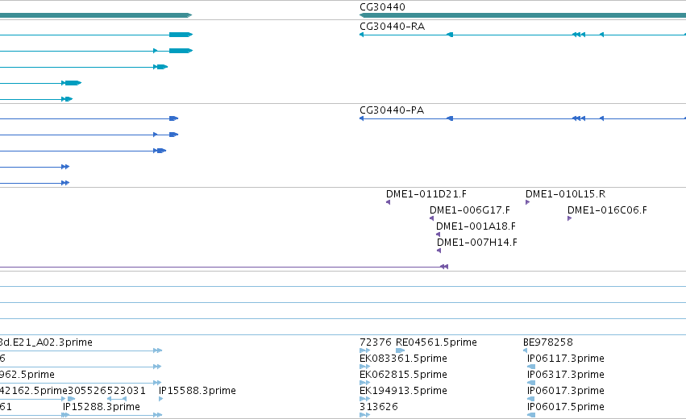The width and height of the screenshot is (686, 419).
Task: Select the DME1-010L15.R feature label
Action: point(565,193)
